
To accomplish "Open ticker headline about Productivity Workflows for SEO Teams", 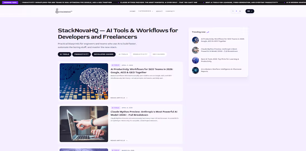I will (67, 2).
